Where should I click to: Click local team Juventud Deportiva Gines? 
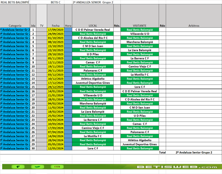coord(93,83)
